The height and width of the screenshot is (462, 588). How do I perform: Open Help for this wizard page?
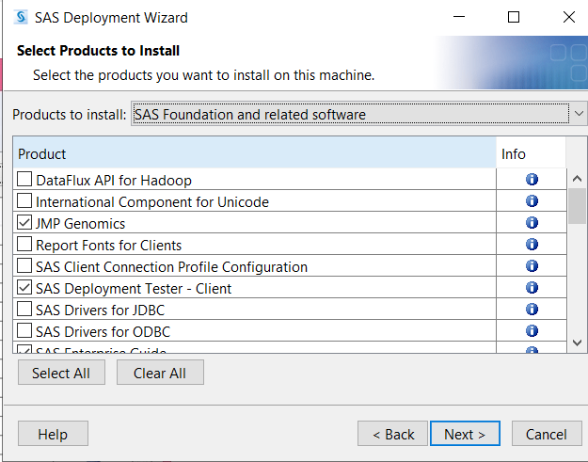53,434
